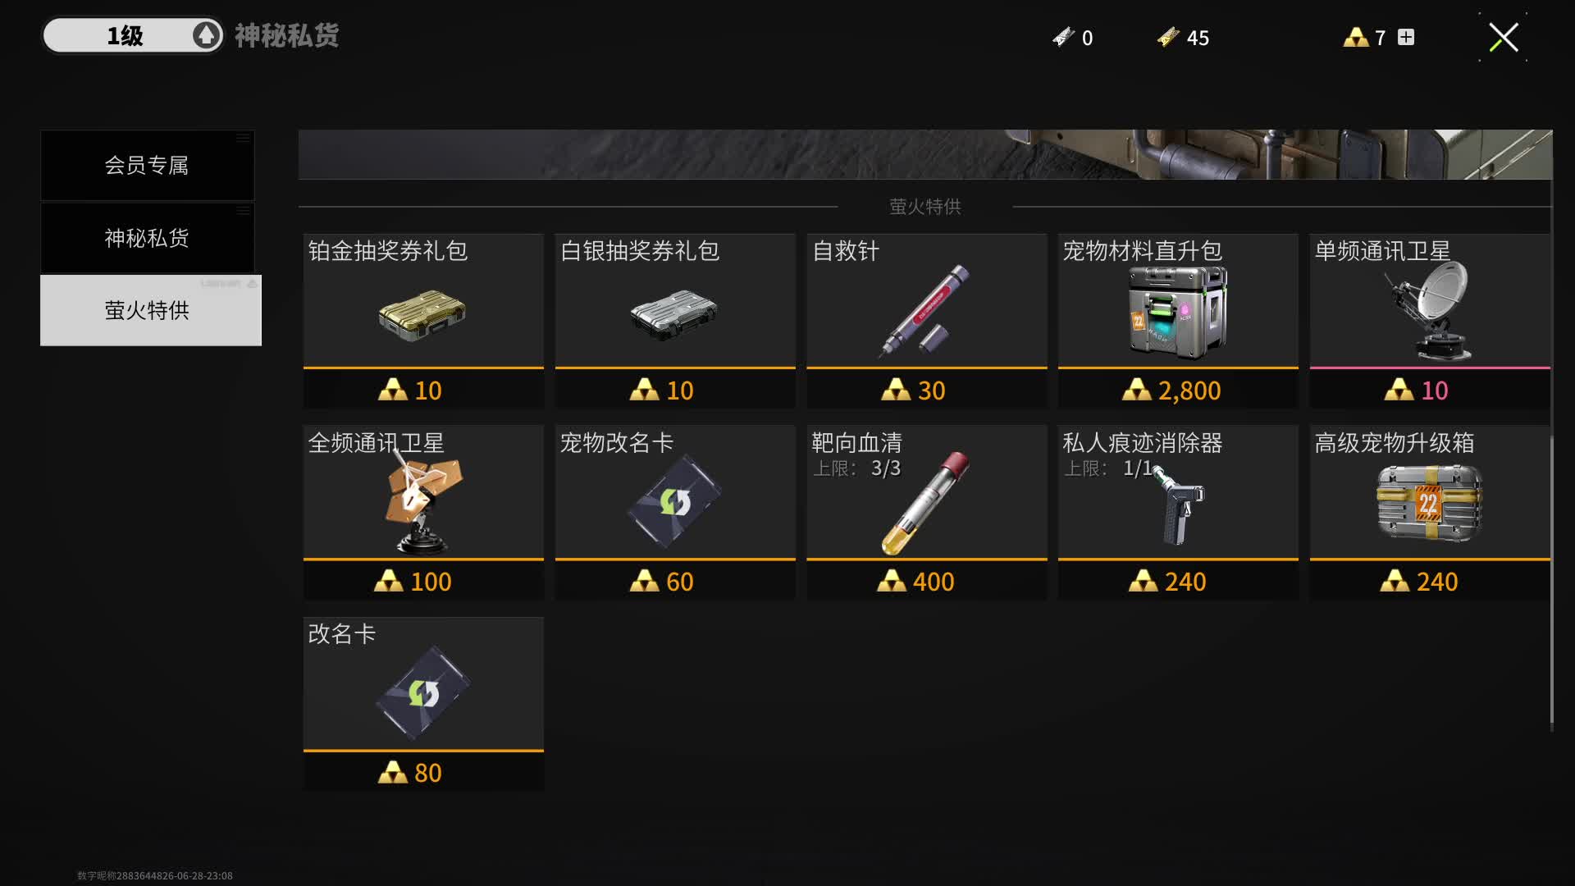Image resolution: width=1575 pixels, height=886 pixels.
Task: Pick the 单频通讯卫星 satellite dish item
Action: tap(1430, 312)
